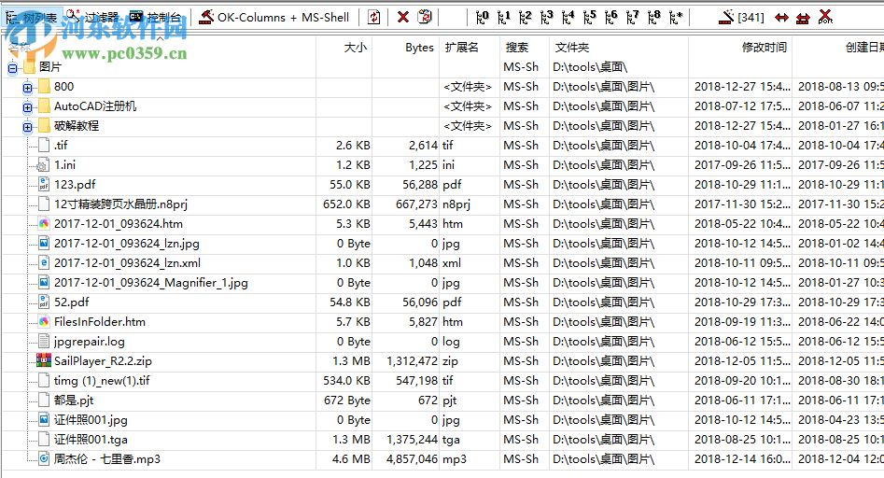Select the 图片 folder icon

pyautogui.click(x=30, y=67)
